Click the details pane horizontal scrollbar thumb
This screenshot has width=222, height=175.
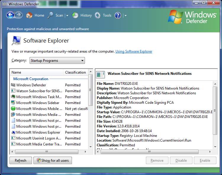coord(149,152)
